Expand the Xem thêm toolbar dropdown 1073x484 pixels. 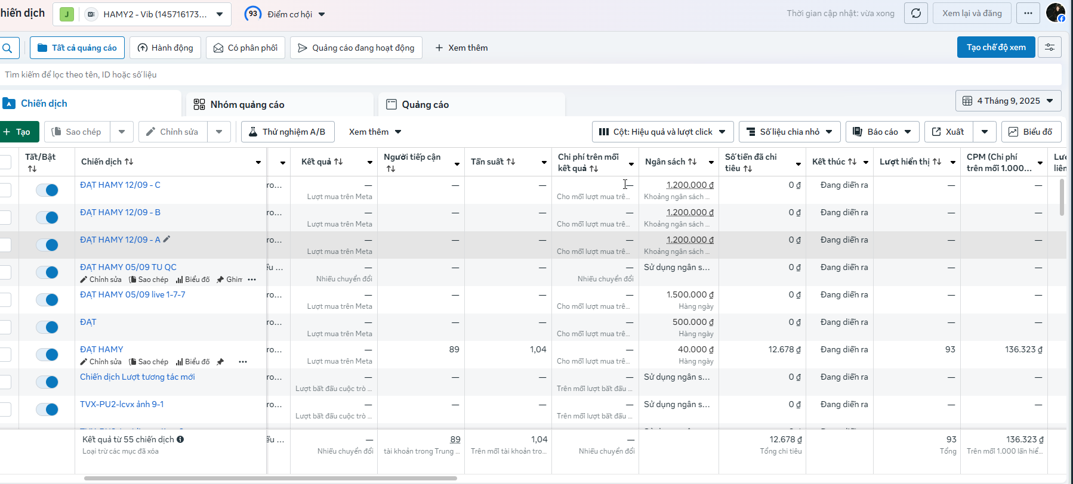coord(375,132)
